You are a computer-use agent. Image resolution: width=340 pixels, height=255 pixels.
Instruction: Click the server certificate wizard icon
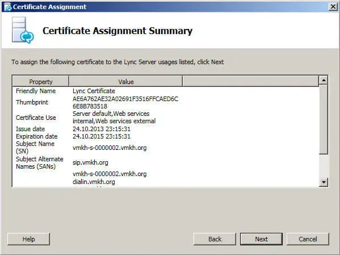pyautogui.click(x=23, y=30)
